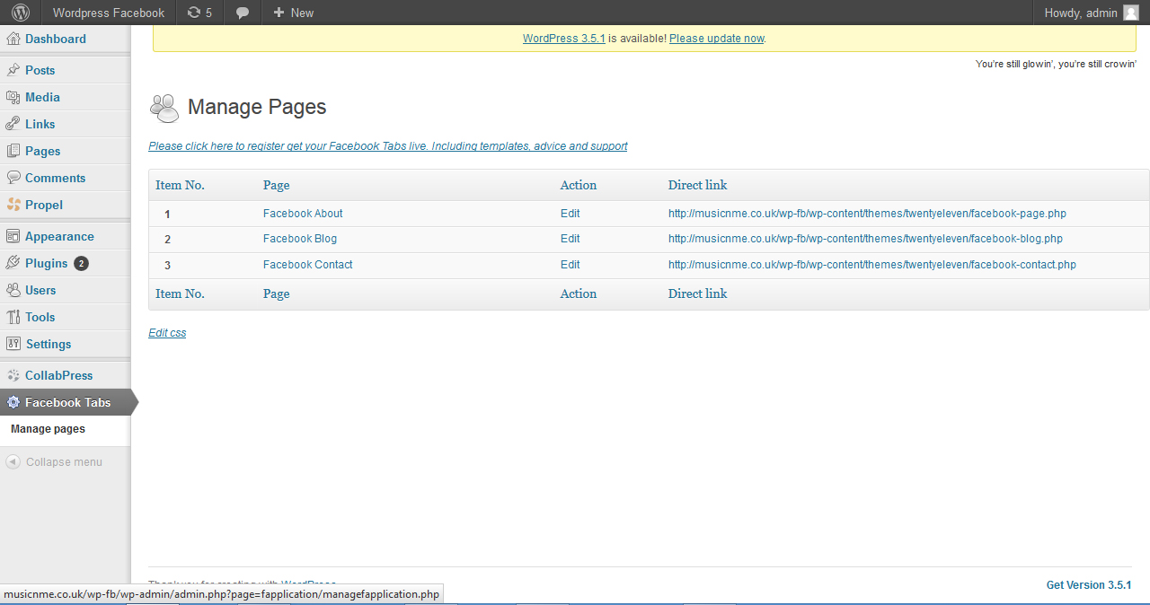The height and width of the screenshot is (605, 1150).
Task: Click the Tools icon in sidebar
Action: tap(13, 317)
